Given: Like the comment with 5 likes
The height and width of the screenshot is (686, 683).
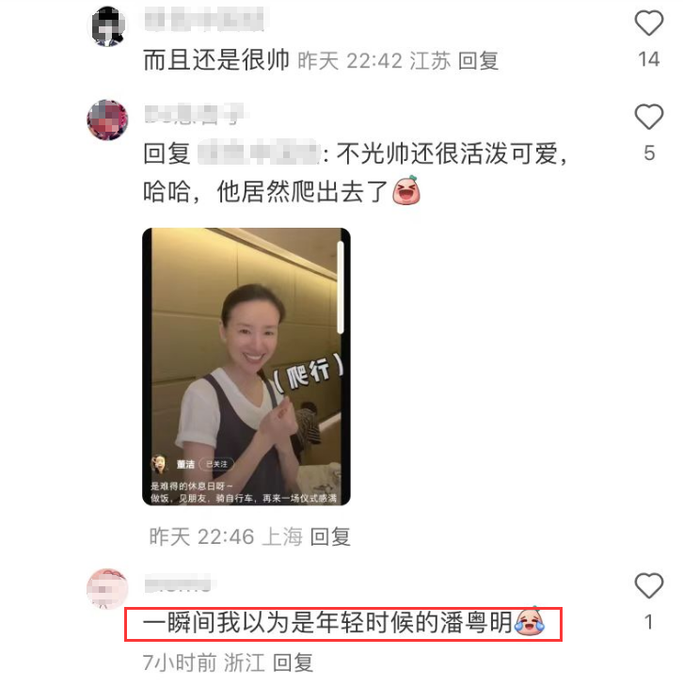Looking at the screenshot, I should pyautogui.click(x=649, y=117).
